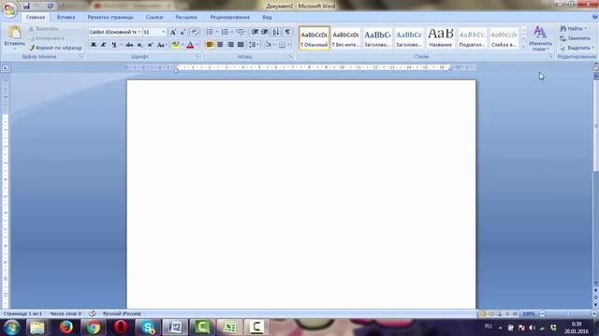The image size is (599, 336).
Task: Open Google Chrome from the taskbar
Action: (94, 328)
